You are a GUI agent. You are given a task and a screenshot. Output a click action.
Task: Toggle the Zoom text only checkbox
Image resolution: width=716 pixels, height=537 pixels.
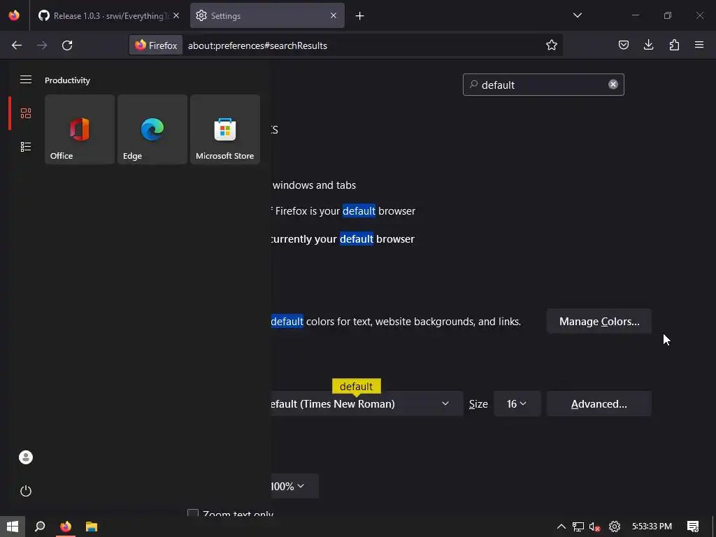point(193,513)
